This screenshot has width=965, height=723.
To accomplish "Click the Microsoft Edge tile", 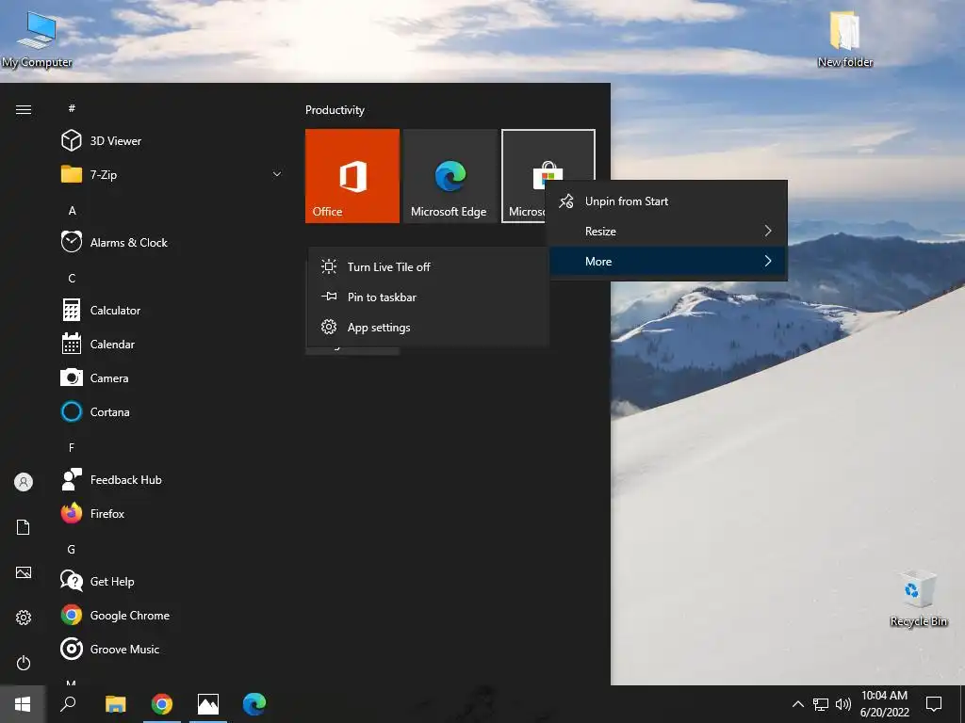I will 450,176.
